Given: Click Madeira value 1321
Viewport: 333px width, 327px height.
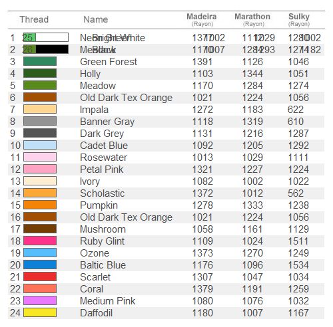Looking at the screenshot, I should (202, 169).
